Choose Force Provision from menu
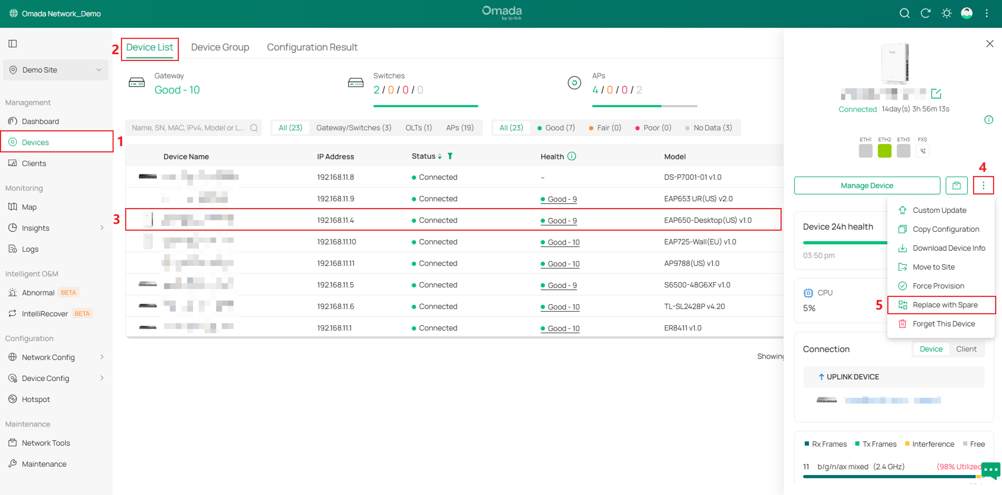This screenshot has height=495, width=1002. (941, 286)
